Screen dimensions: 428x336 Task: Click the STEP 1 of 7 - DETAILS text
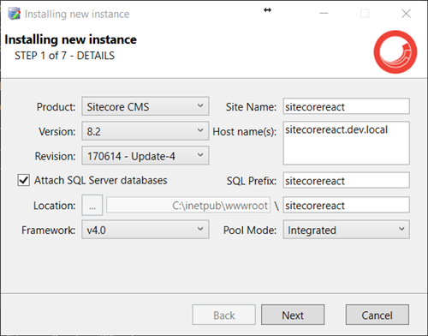point(64,56)
